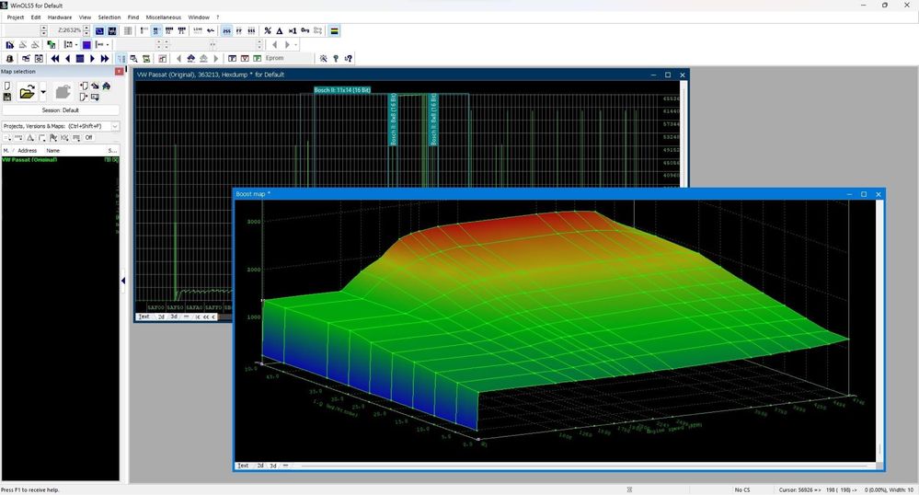
Task: Switch Hexdump window to 2d tab
Action: tap(161, 317)
